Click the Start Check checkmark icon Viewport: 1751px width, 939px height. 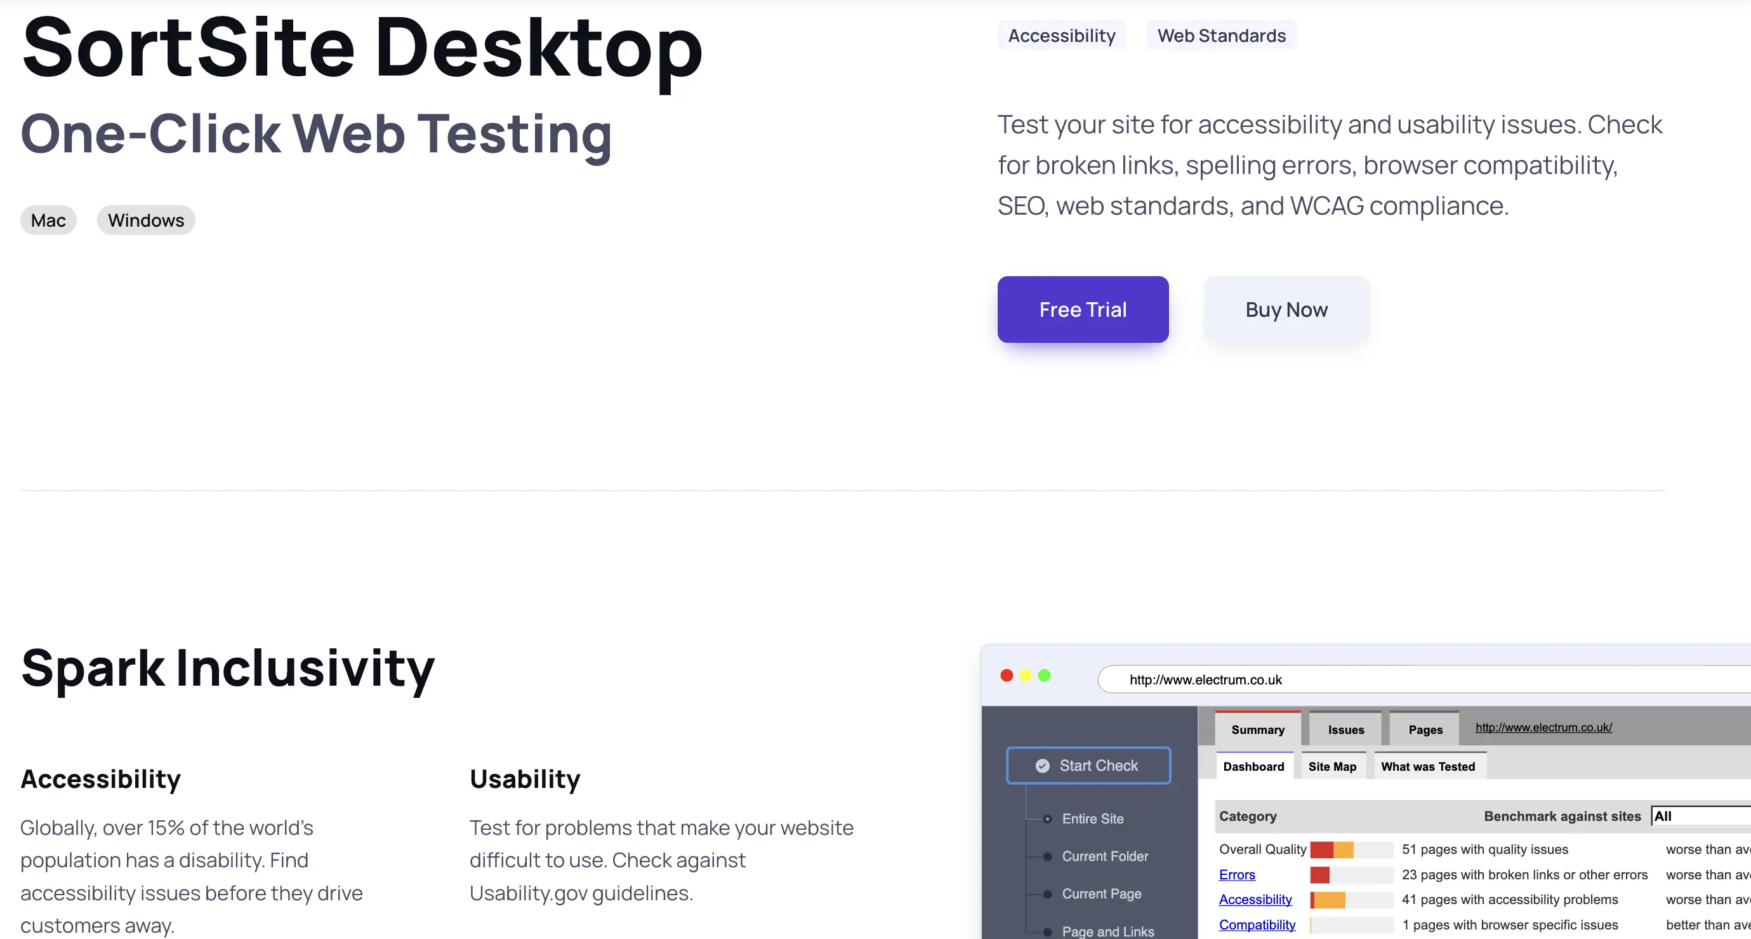pyautogui.click(x=1042, y=766)
